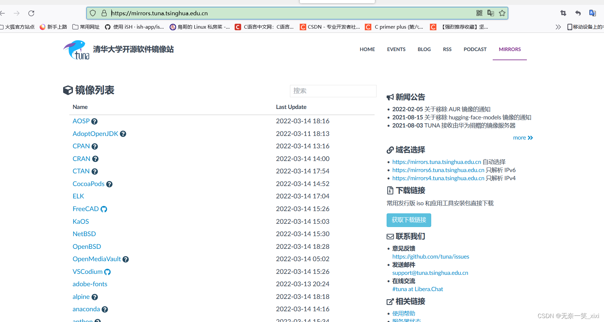
Task: Click the GitHub icon next to FreeCAD
Action: (104, 209)
